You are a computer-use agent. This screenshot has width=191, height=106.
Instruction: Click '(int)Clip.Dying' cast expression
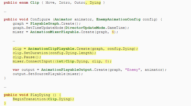(x=71, y=61)
